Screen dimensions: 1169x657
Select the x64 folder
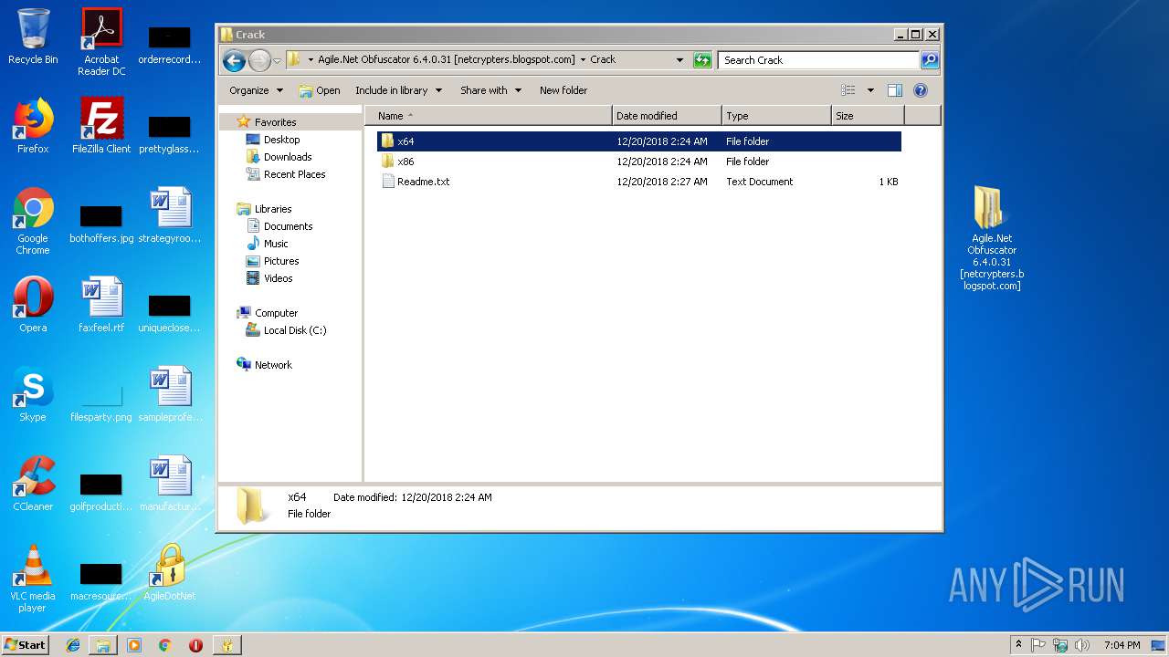pos(638,141)
